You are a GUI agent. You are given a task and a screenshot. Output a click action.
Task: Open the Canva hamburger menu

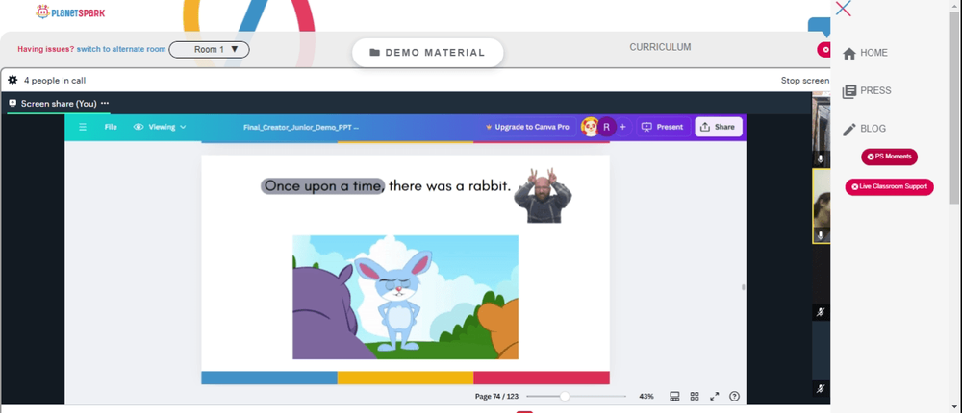(x=83, y=127)
